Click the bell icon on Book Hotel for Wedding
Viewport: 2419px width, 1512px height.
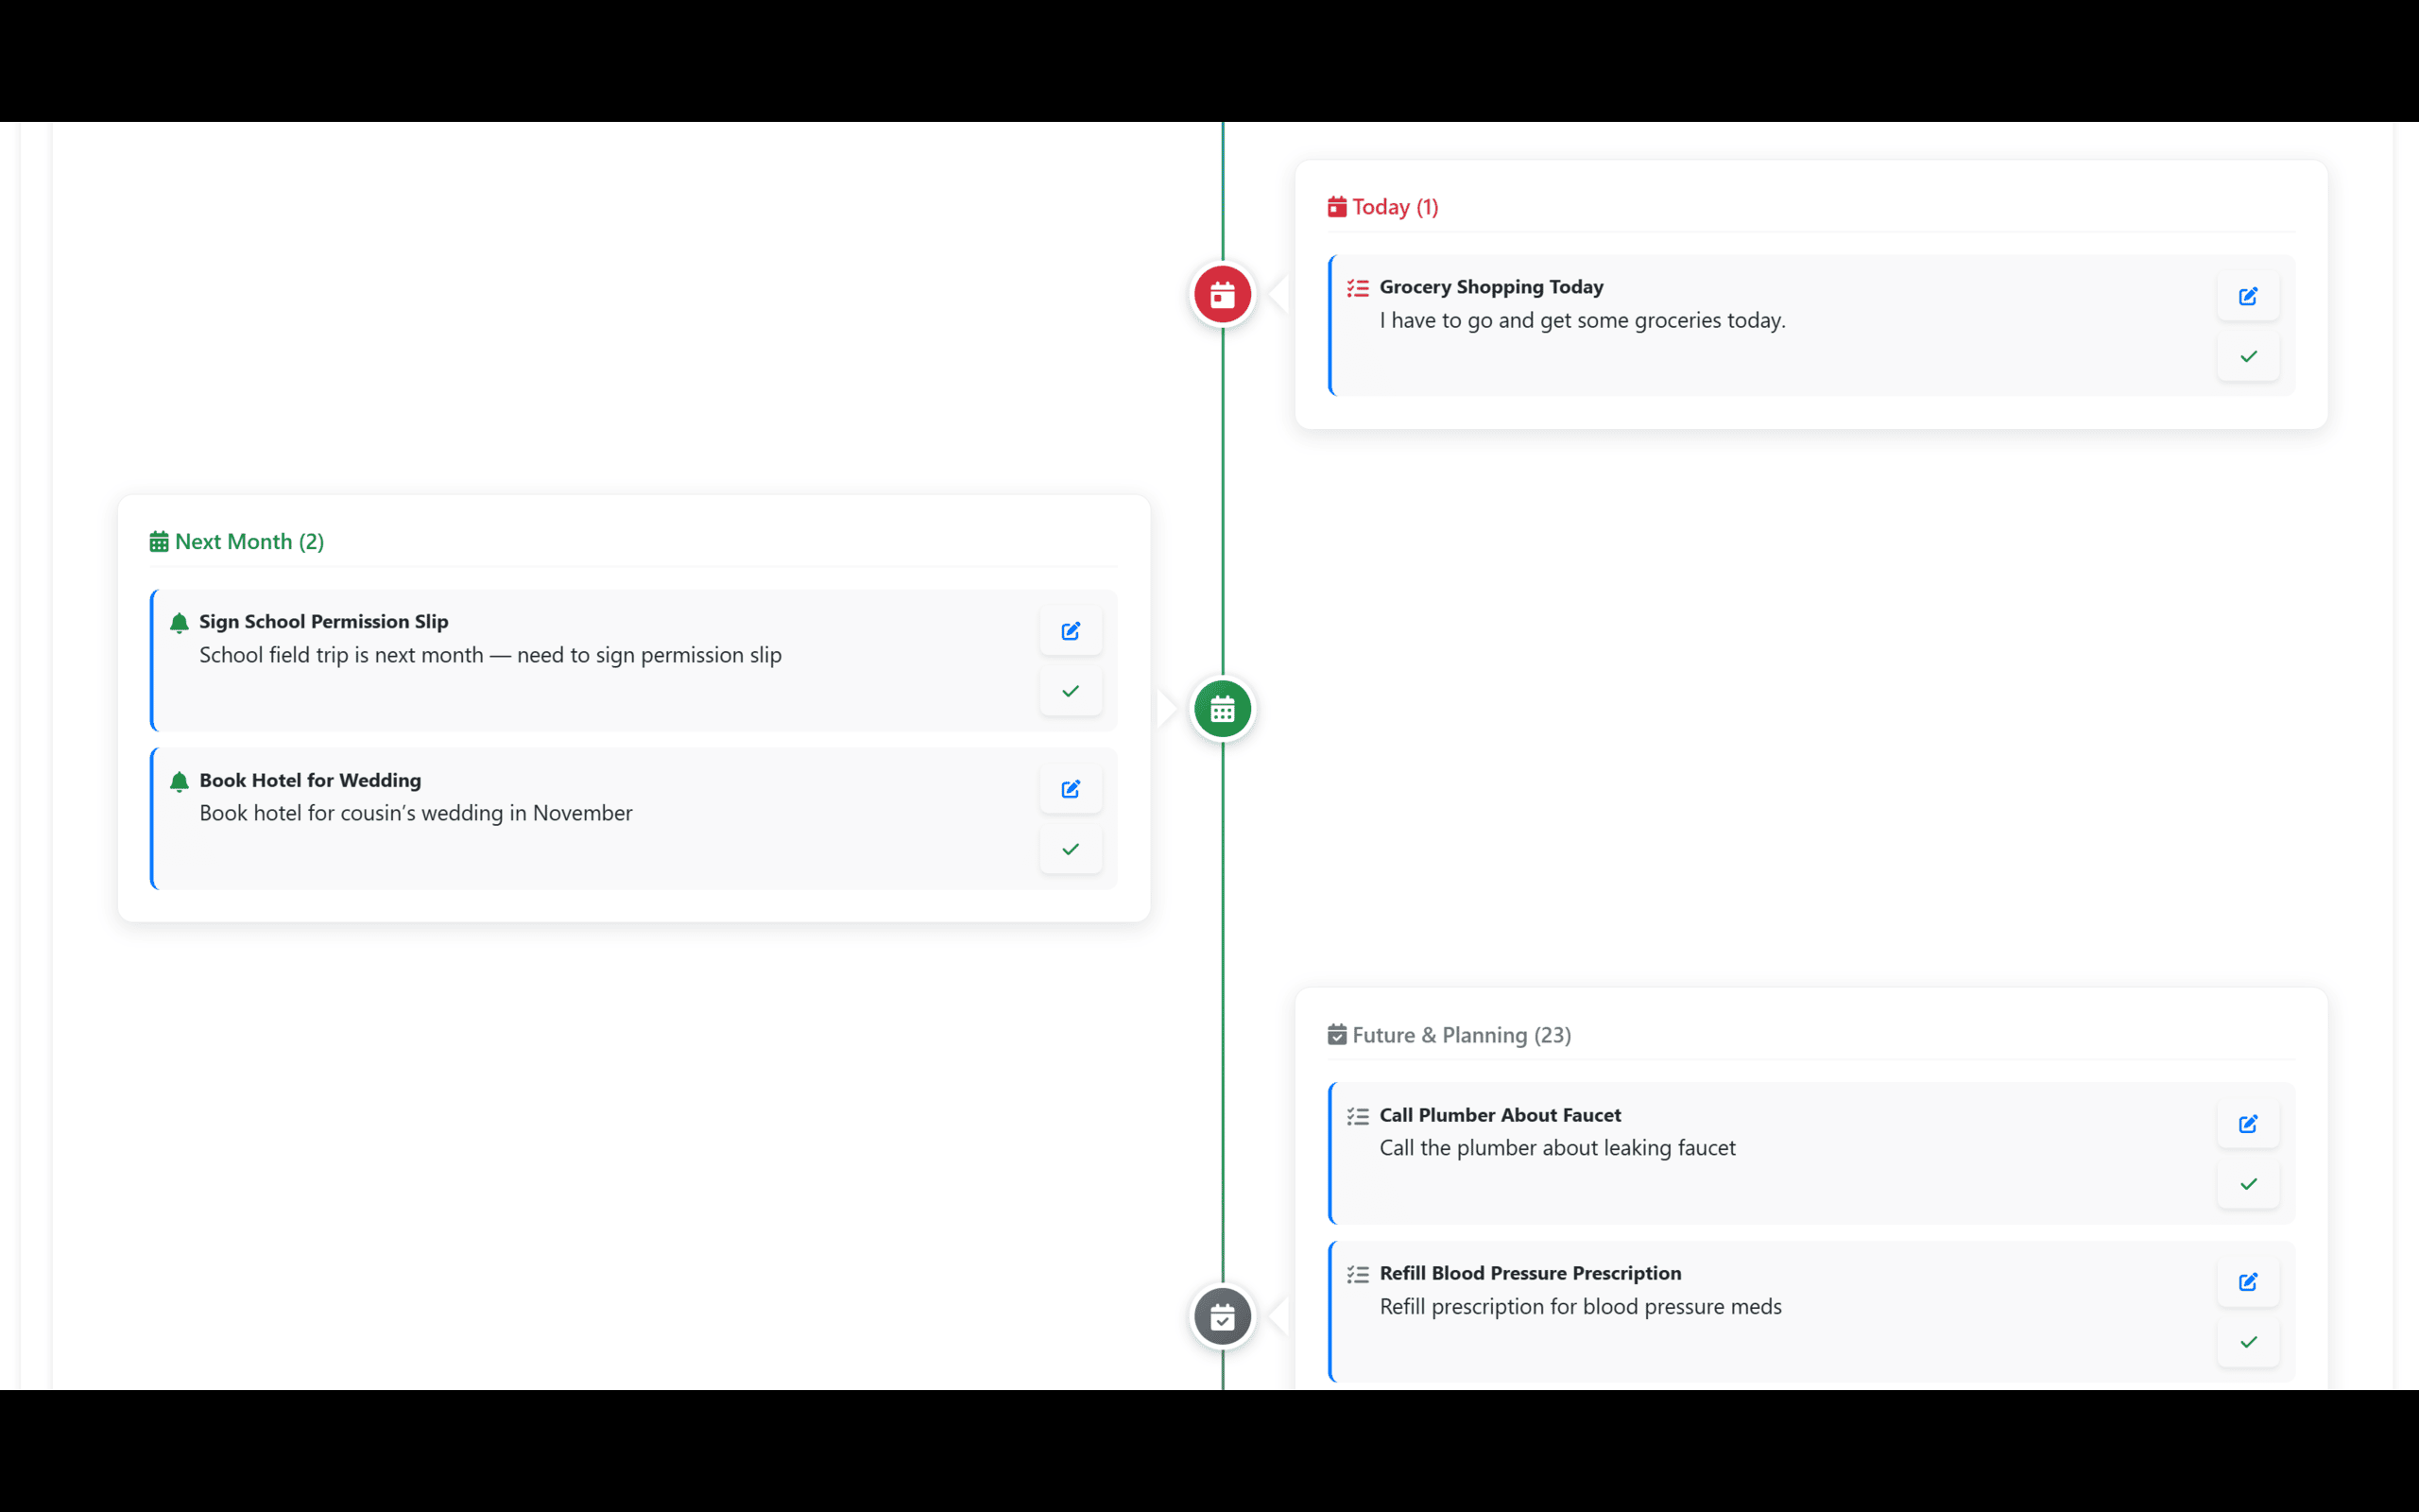click(179, 782)
